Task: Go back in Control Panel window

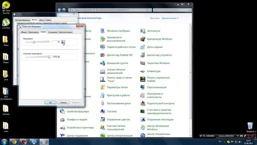Action: pyautogui.click(x=59, y=10)
